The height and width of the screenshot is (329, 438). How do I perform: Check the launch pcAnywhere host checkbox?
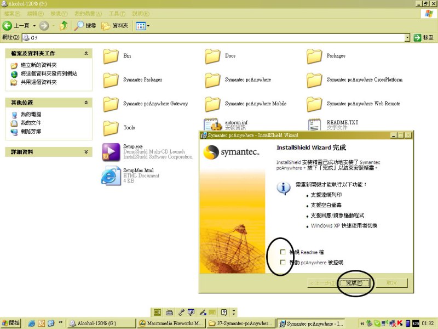(283, 262)
